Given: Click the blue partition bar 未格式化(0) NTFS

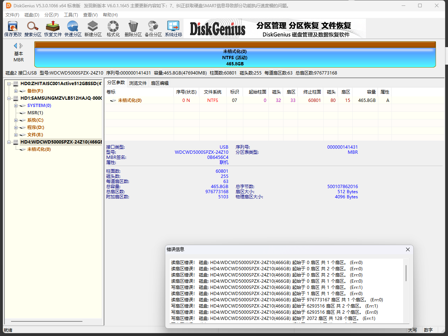Looking at the screenshot, I should (x=235, y=57).
